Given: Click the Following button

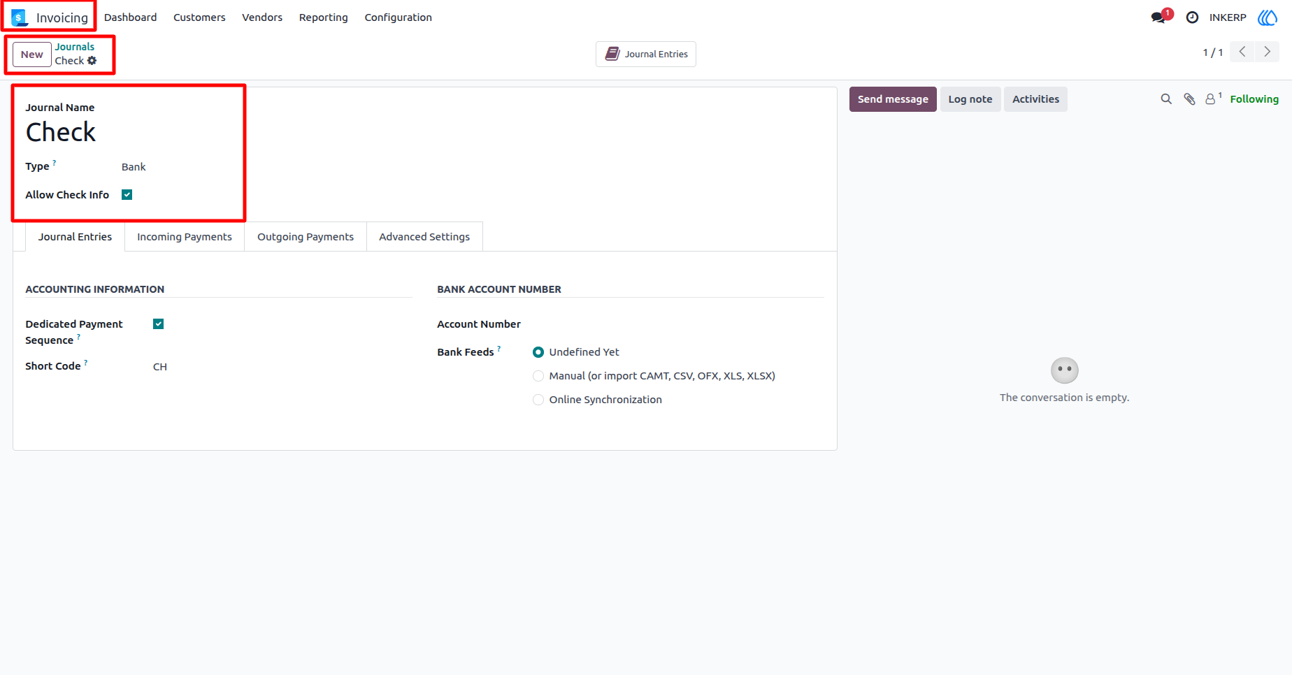Looking at the screenshot, I should (1254, 99).
